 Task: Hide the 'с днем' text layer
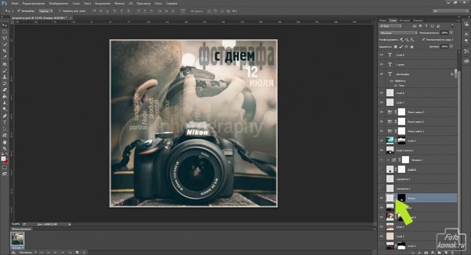pyautogui.click(x=382, y=65)
